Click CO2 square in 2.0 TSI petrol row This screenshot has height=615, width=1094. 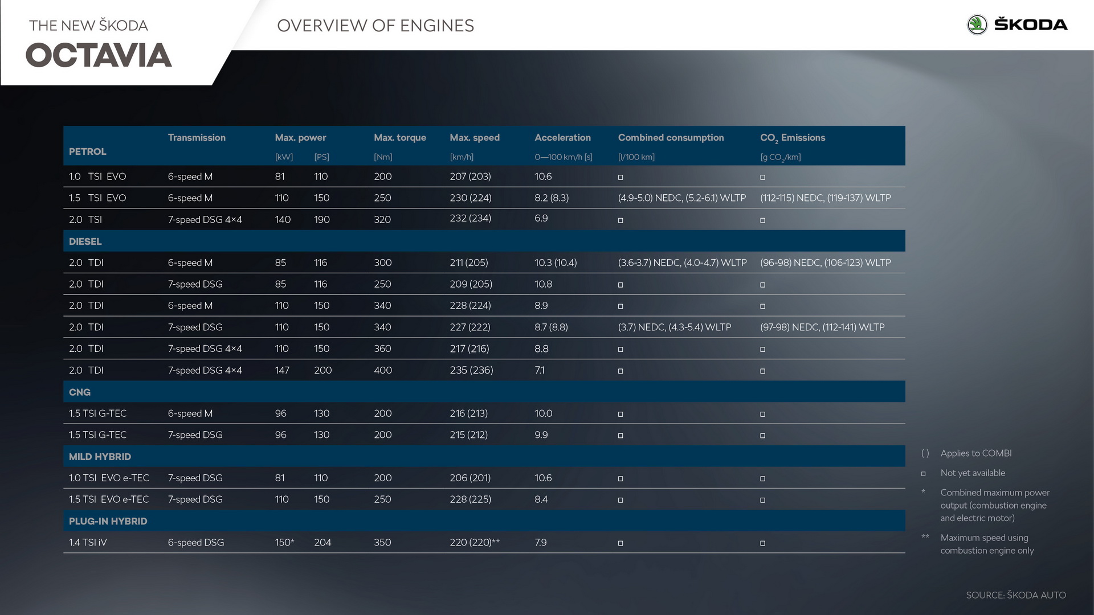click(762, 220)
